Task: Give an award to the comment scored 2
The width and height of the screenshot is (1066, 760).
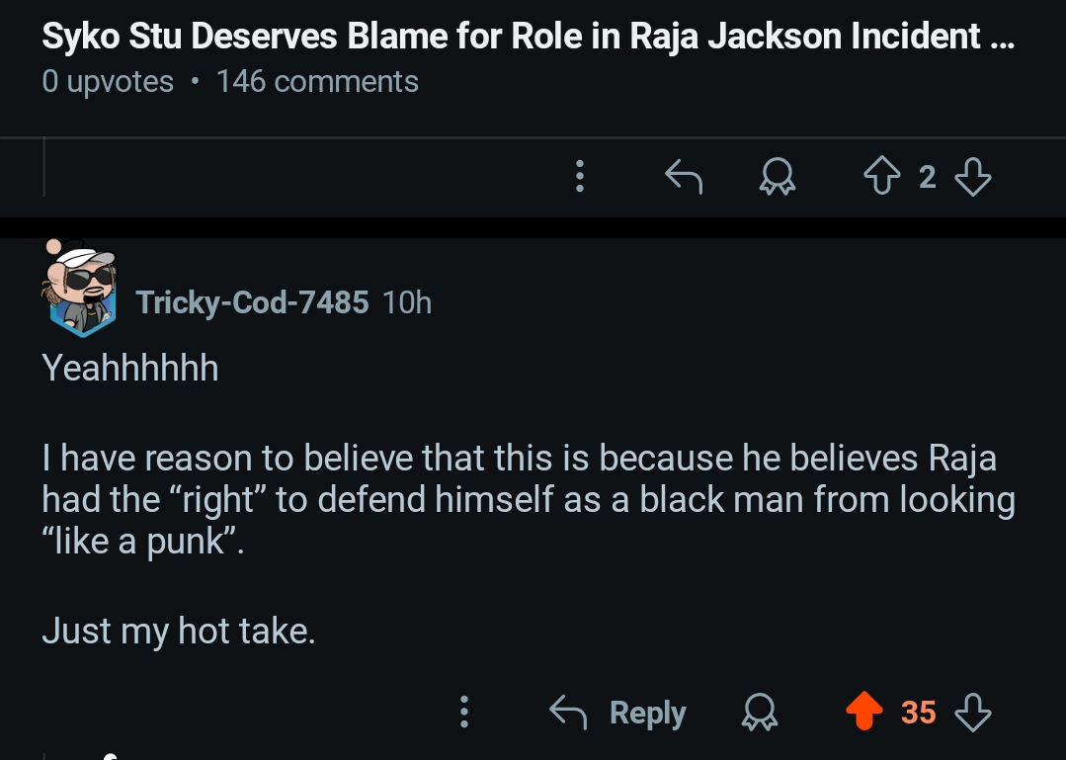Action: (778, 177)
